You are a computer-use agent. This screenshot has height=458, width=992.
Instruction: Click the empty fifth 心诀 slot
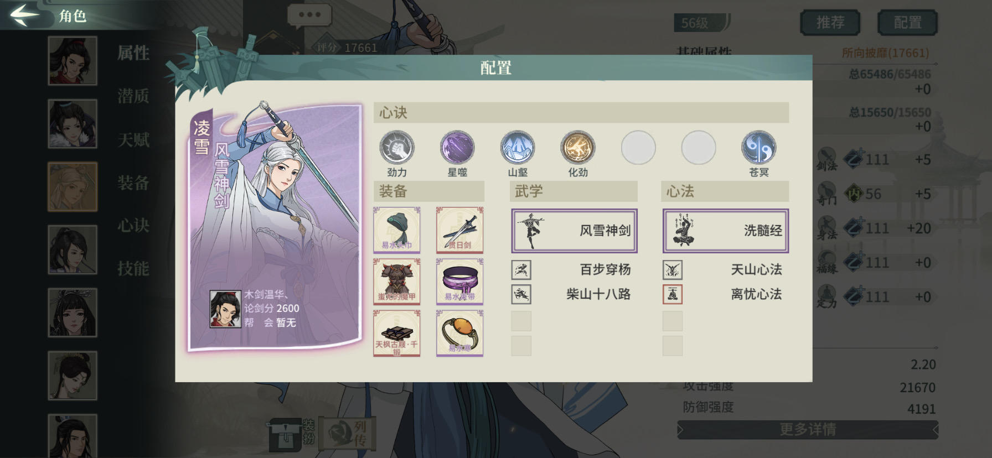pyautogui.click(x=638, y=148)
